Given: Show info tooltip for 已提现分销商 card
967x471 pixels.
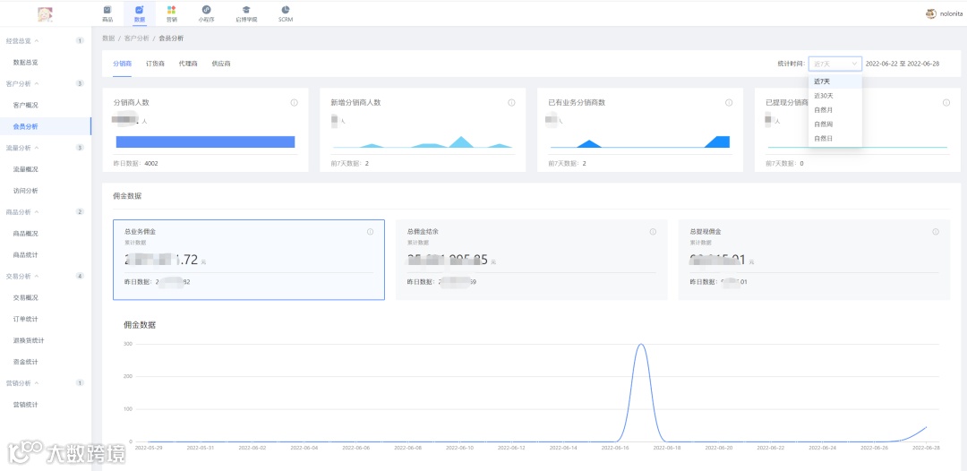Looking at the screenshot, I should (x=946, y=103).
